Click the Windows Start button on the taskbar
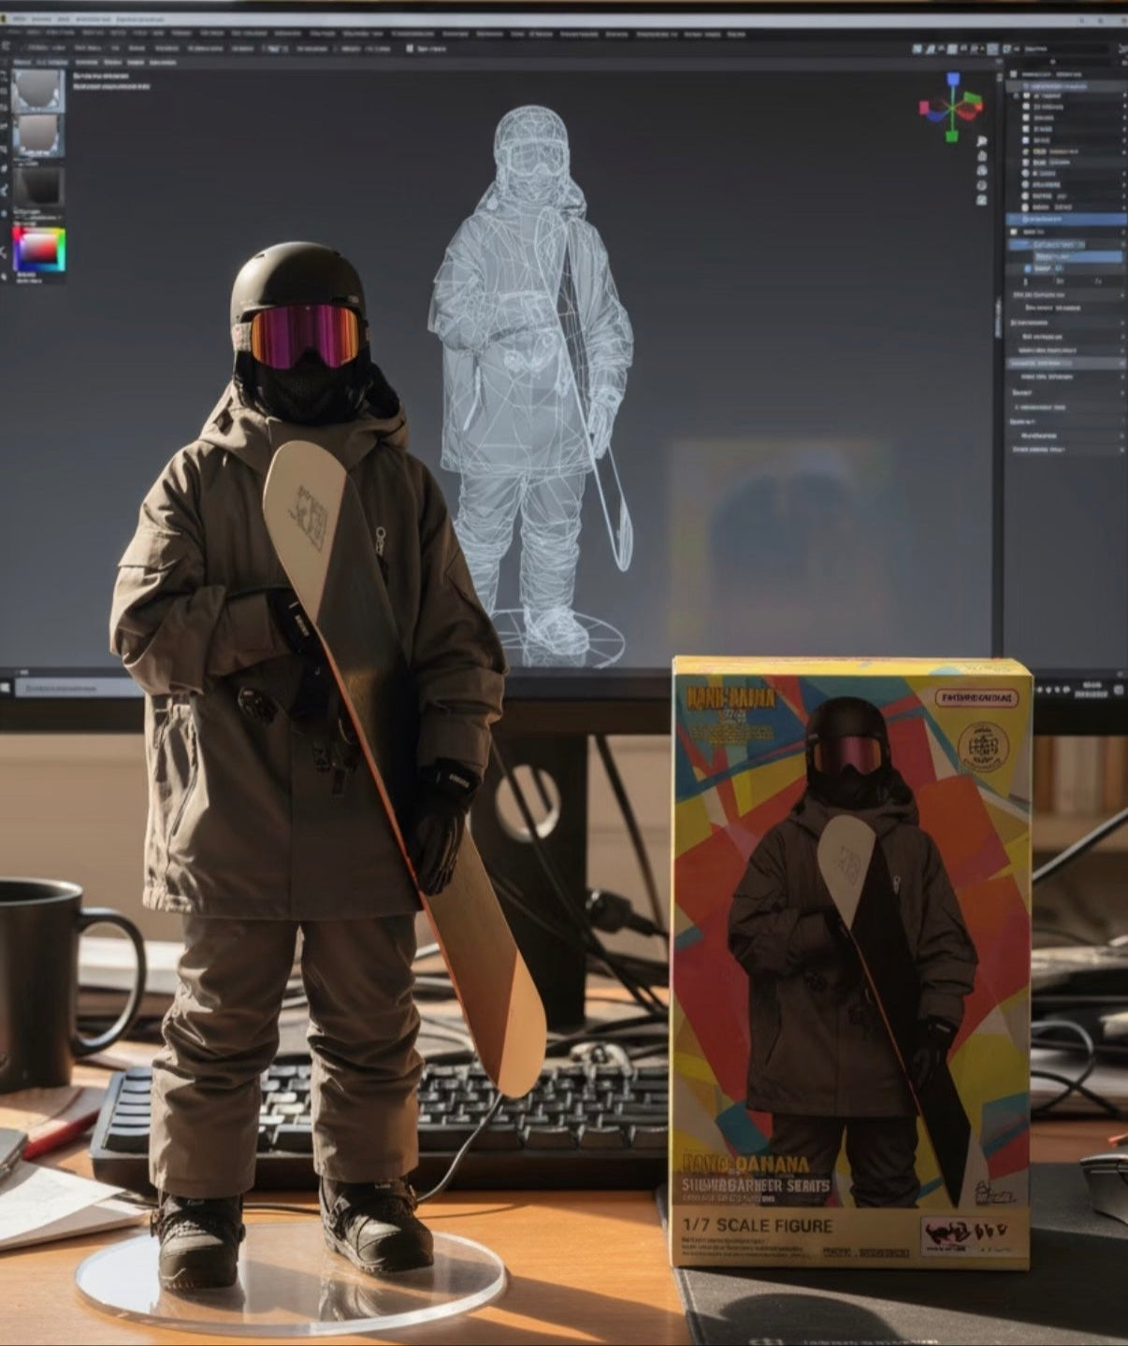The height and width of the screenshot is (1346, 1128). (7, 688)
